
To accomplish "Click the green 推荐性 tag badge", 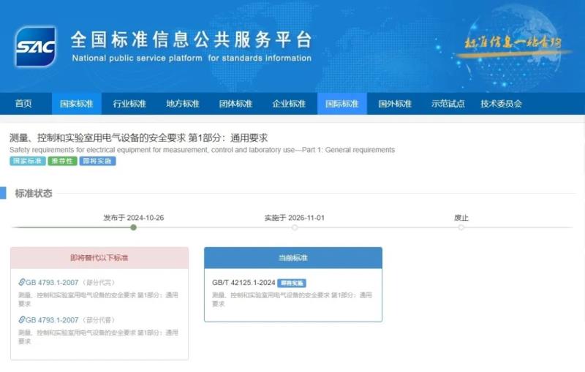I will pyautogui.click(x=62, y=161).
